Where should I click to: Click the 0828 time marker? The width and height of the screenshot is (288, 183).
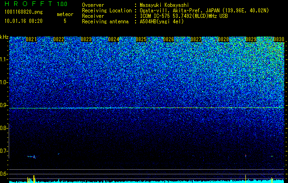(223, 39)
